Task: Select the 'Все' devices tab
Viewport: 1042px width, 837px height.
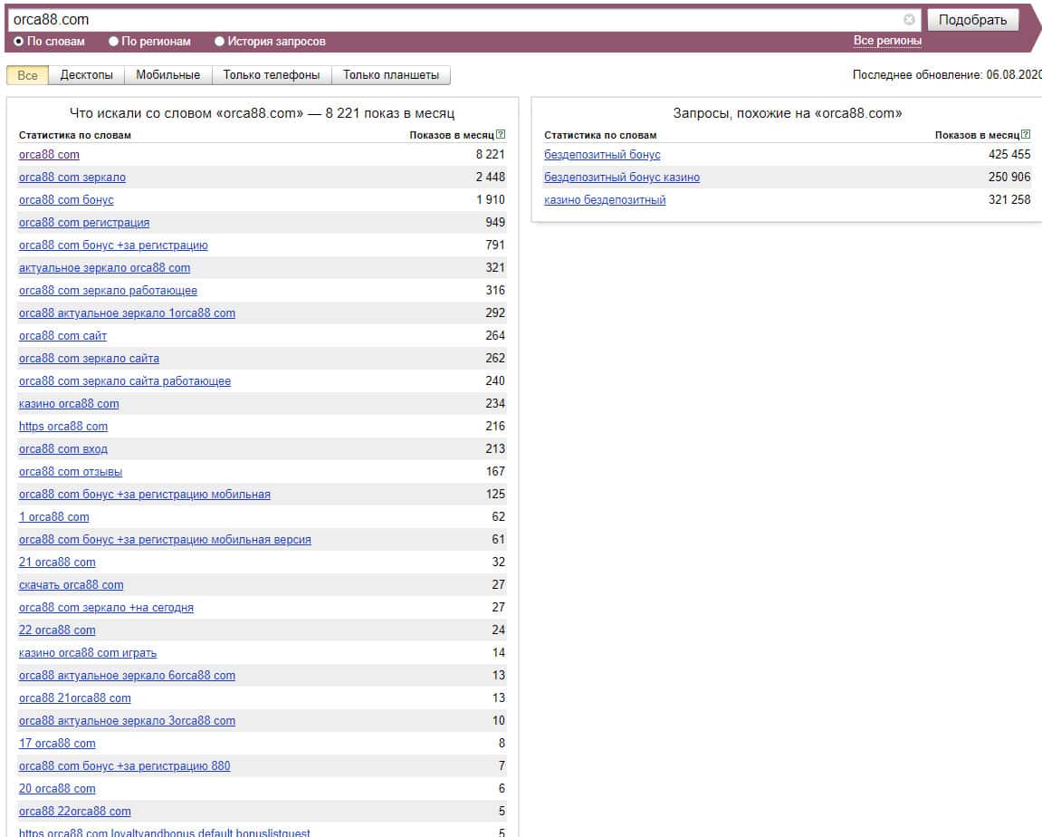Action: (x=27, y=75)
